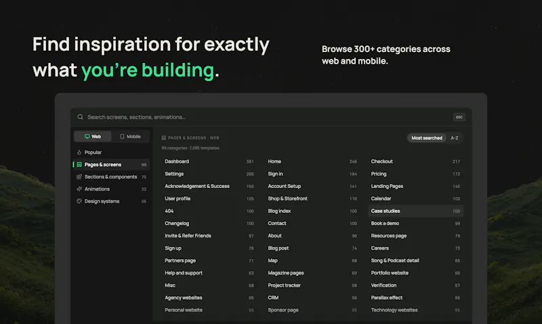Open the Parallax effect category
Viewport: 542px width, 324px height.
coord(415,298)
